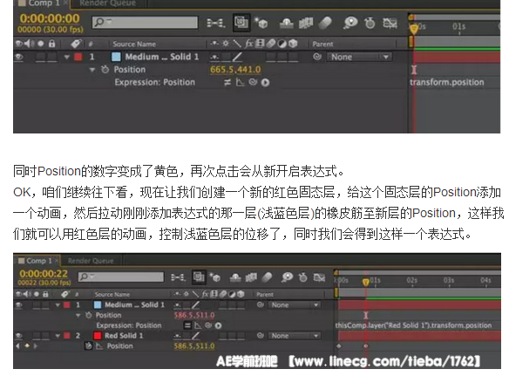Click red label color of Red Solid 1
Screen dimensions: 509x376
pyautogui.click(x=67, y=336)
